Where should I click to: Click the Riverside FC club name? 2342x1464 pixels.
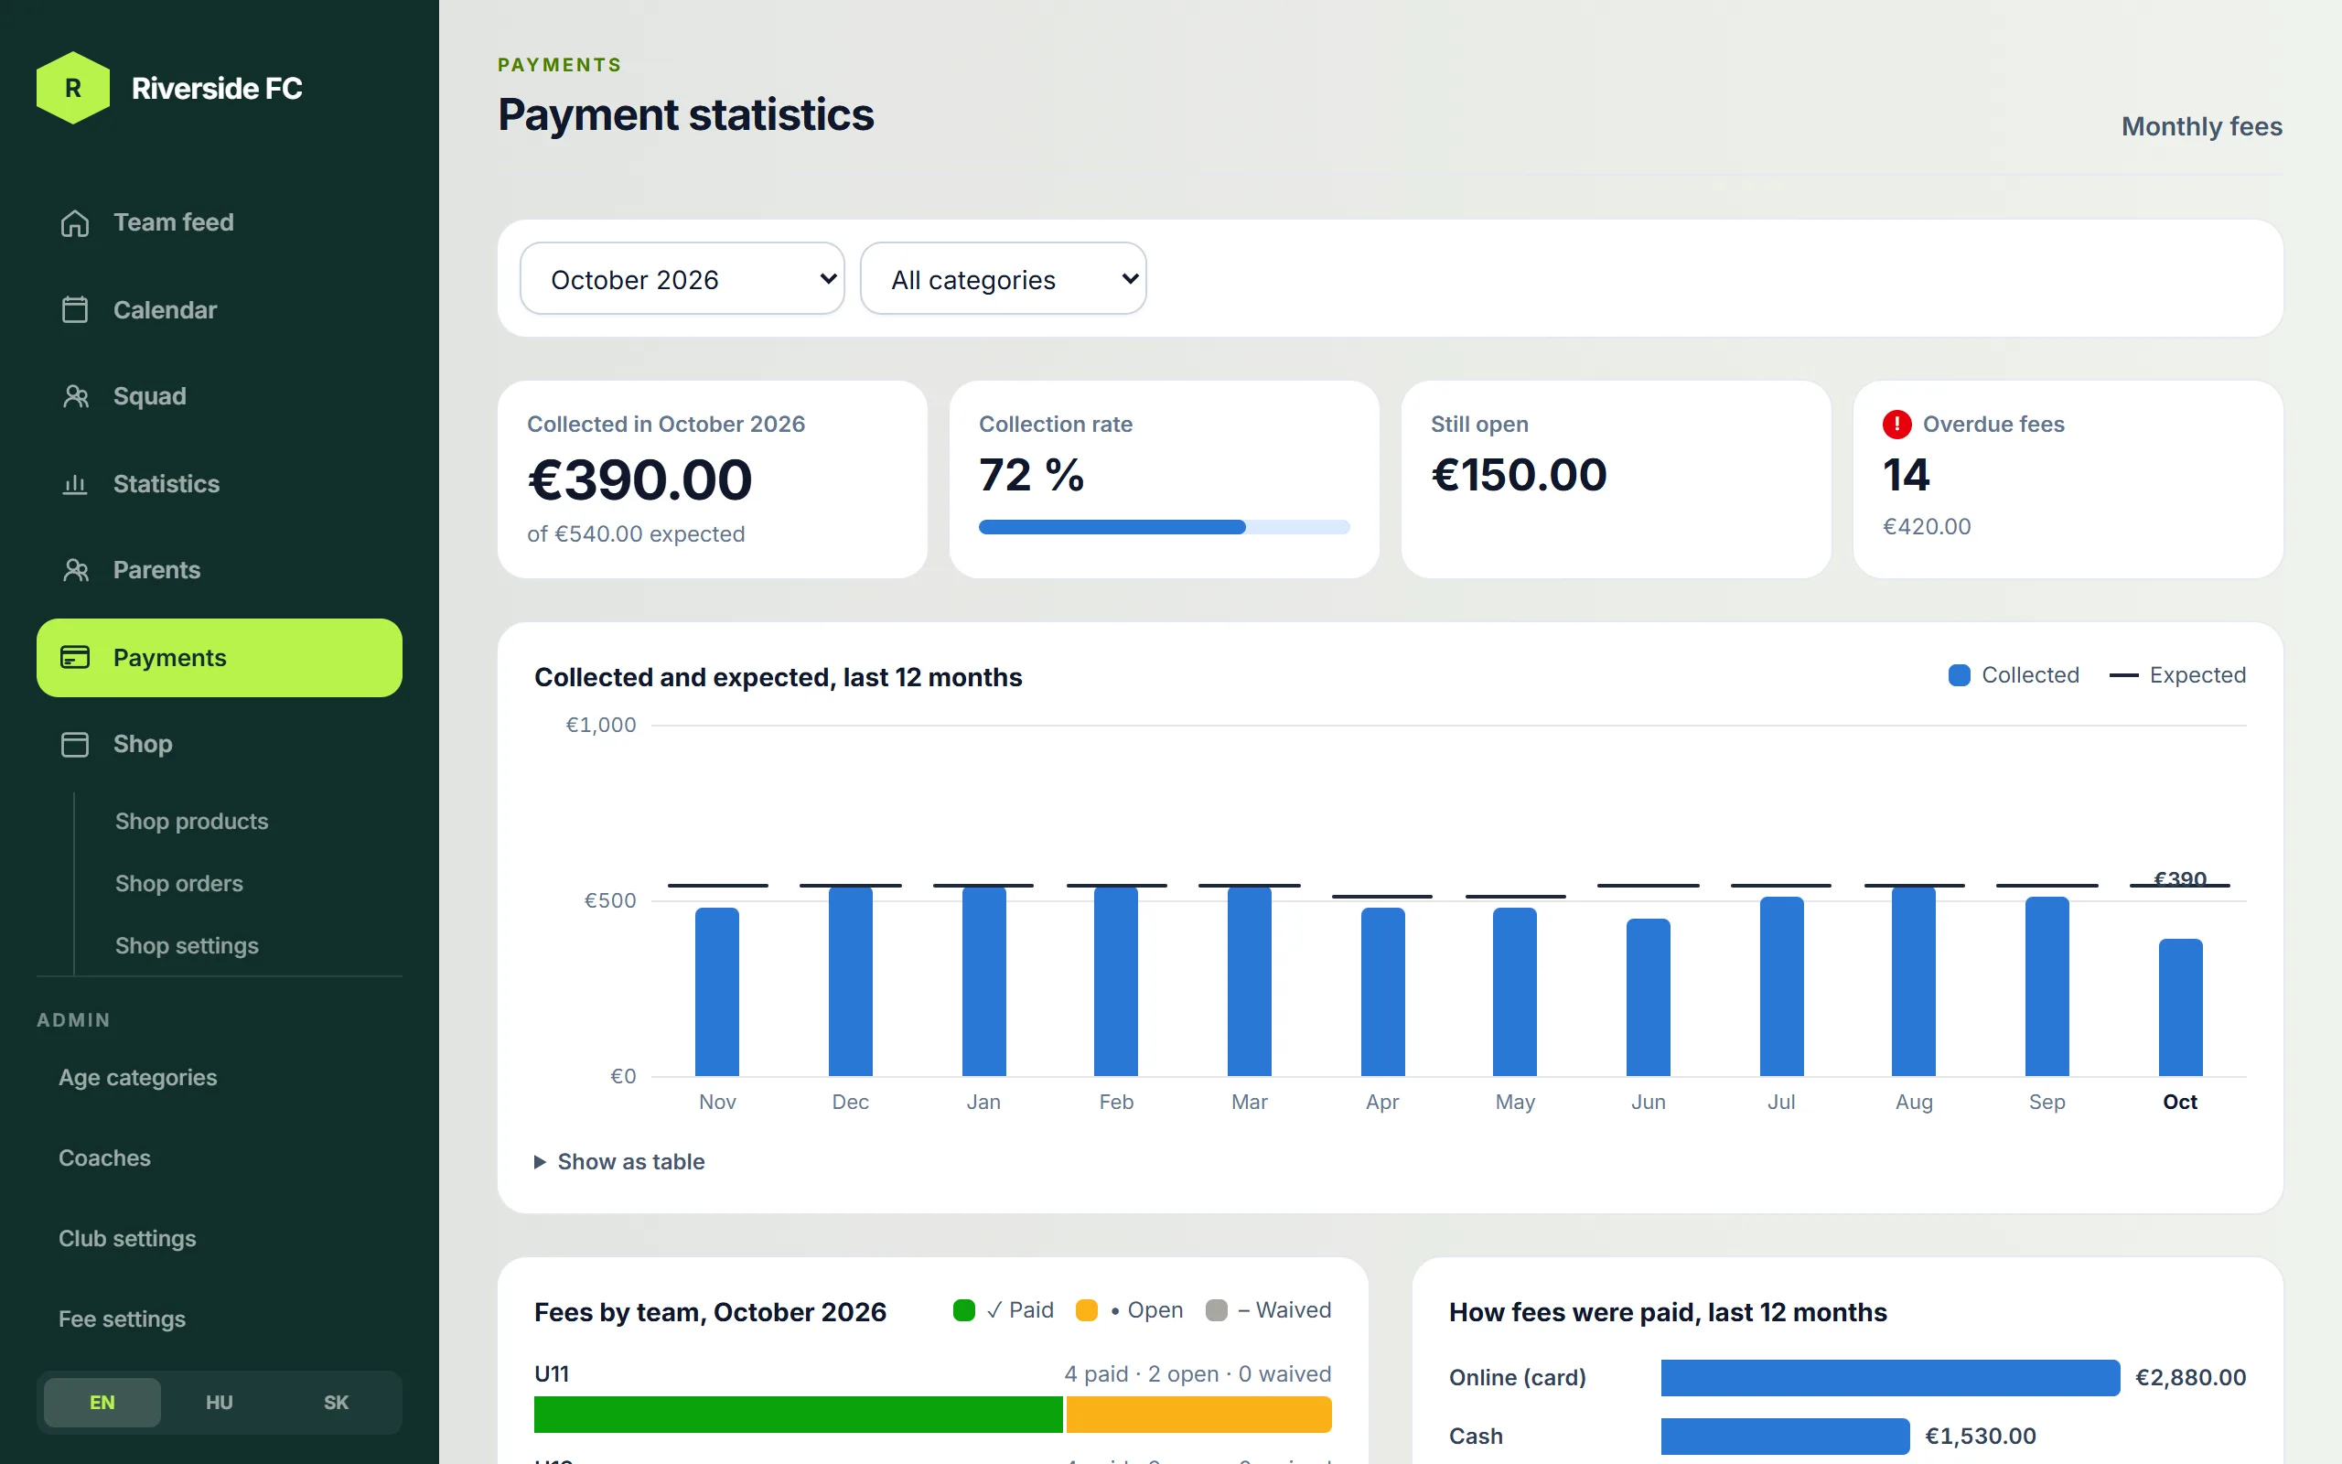(217, 88)
